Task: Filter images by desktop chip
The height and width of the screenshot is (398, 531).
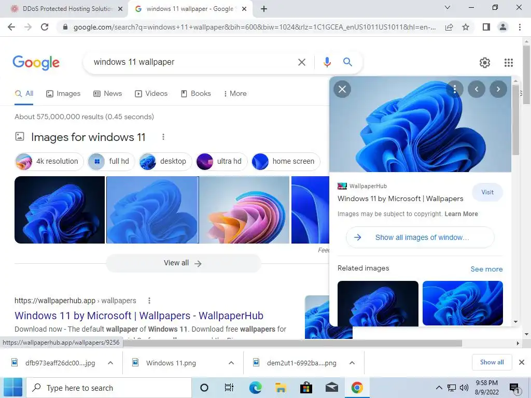Action: tap(165, 162)
